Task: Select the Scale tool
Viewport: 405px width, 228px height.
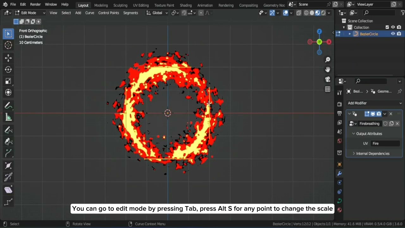Action: 8,81
